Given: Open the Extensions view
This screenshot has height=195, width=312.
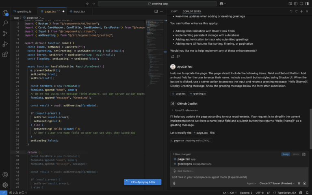Looking at the screenshot, I should click(5, 54).
